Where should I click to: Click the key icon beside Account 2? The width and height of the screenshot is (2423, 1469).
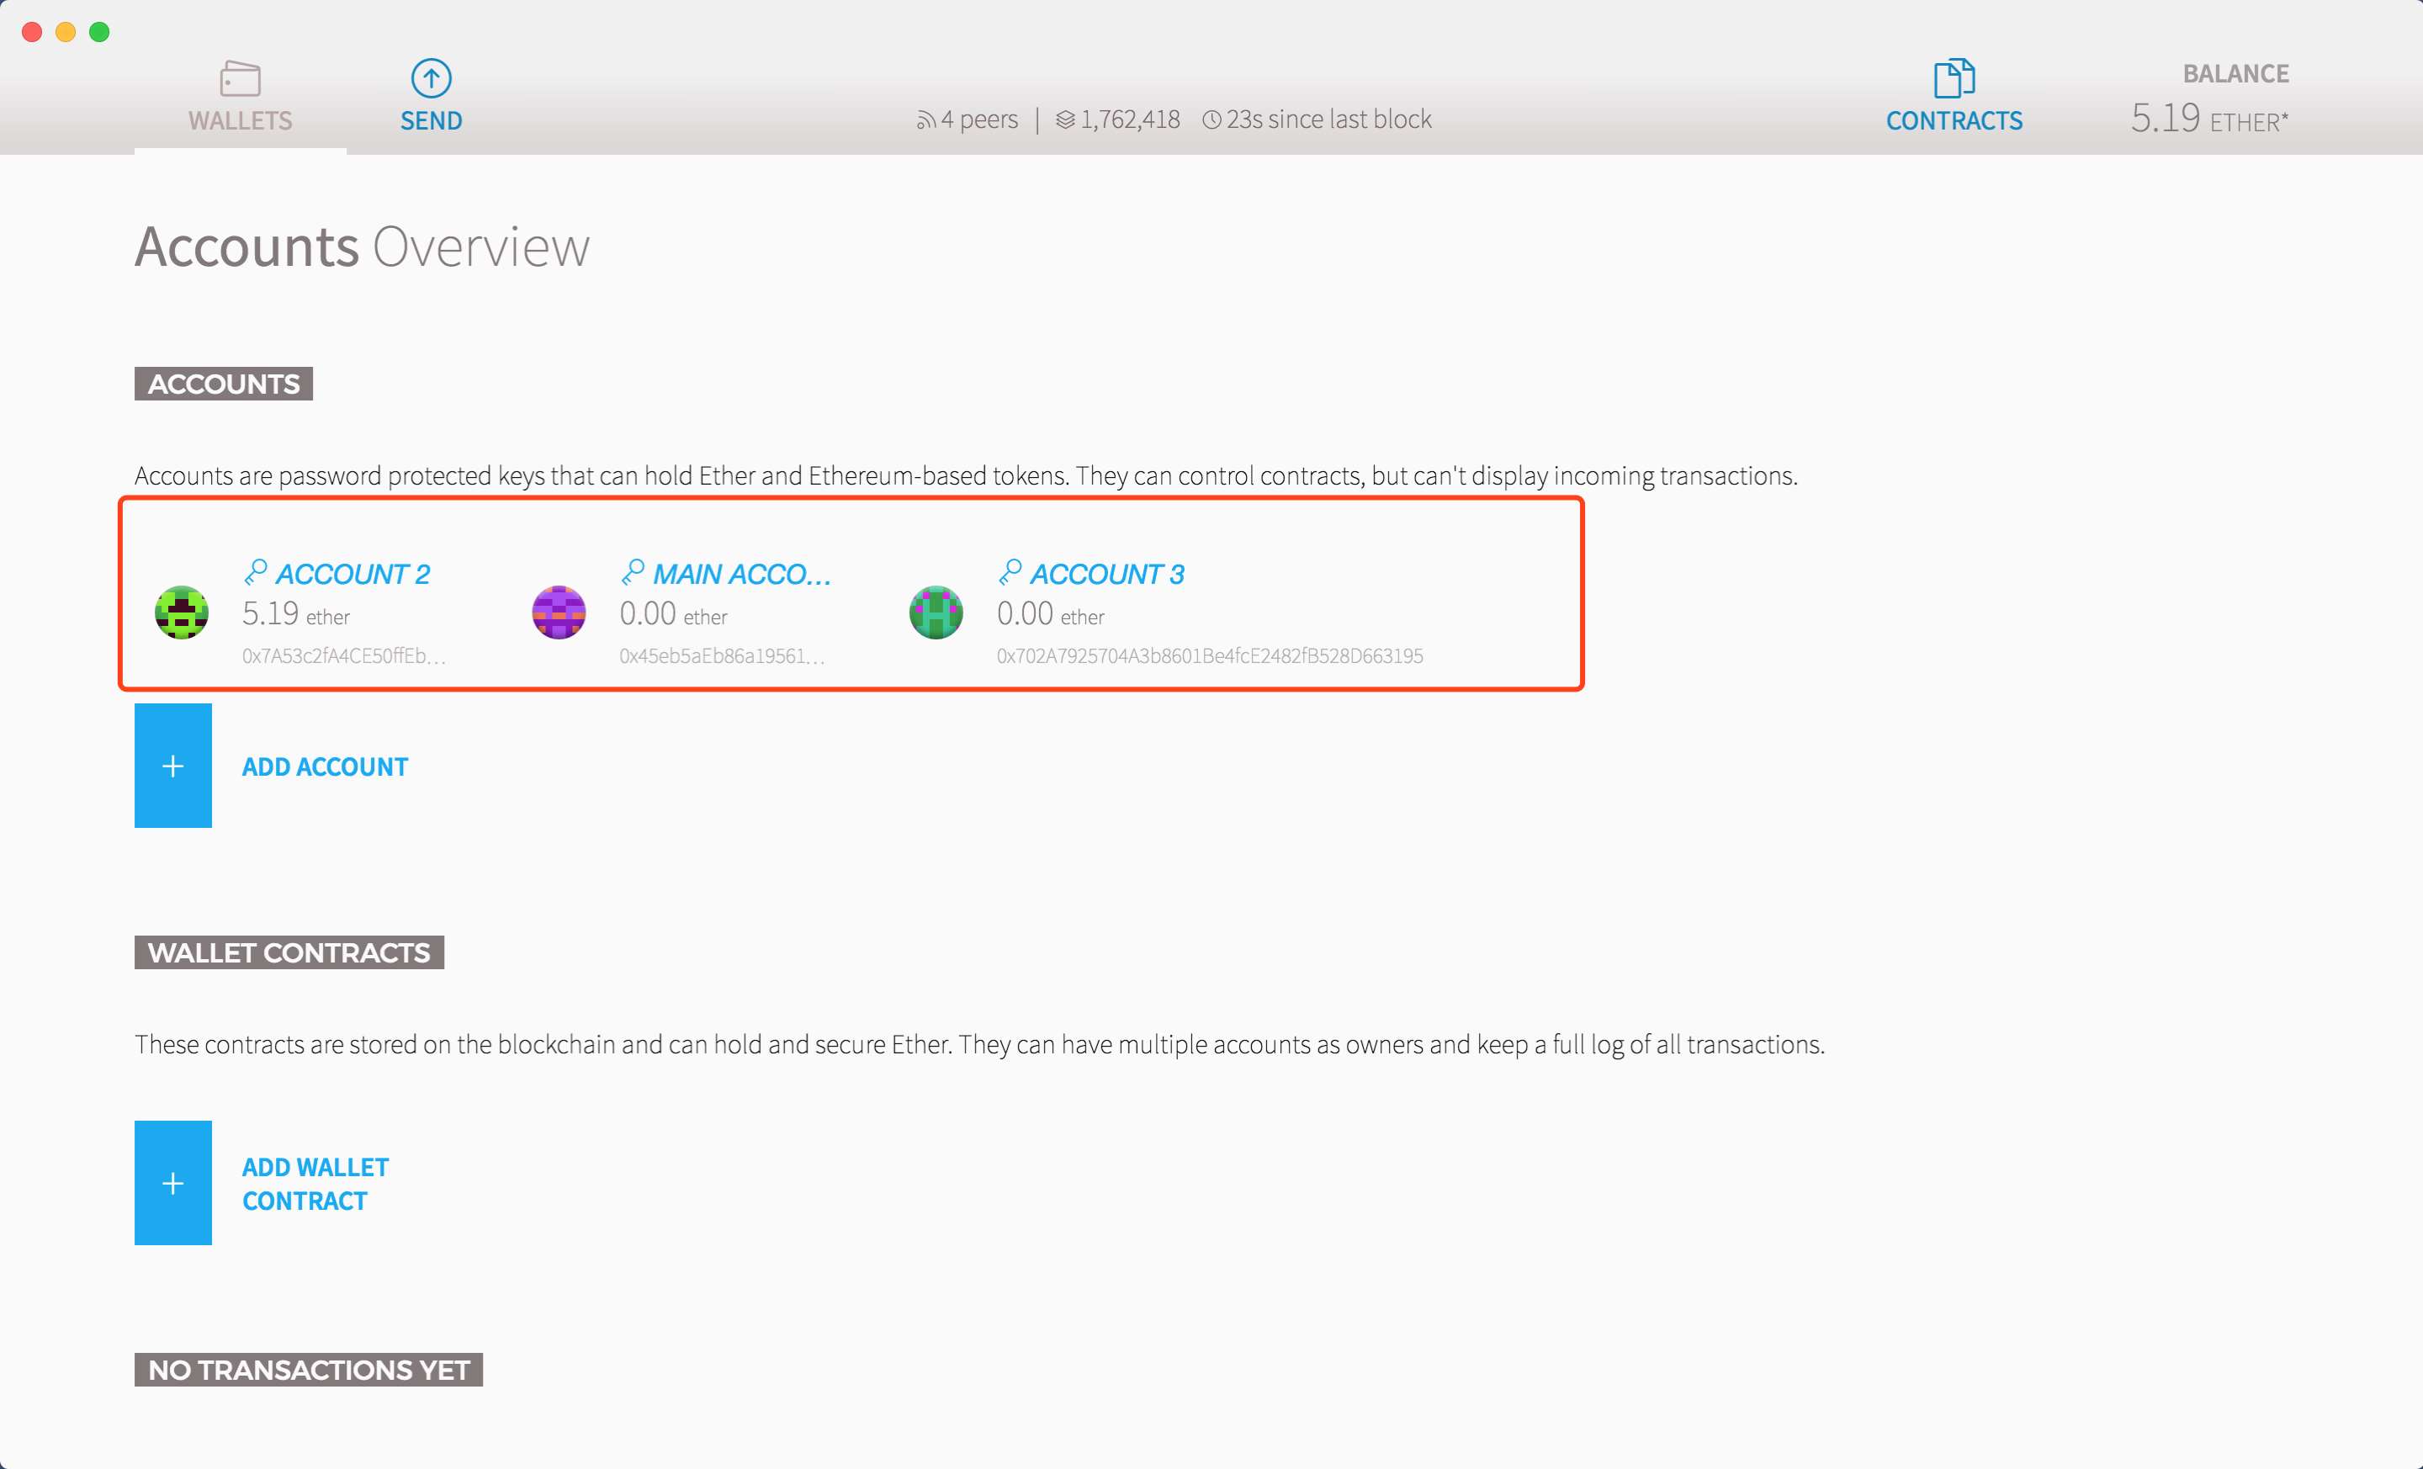[256, 571]
